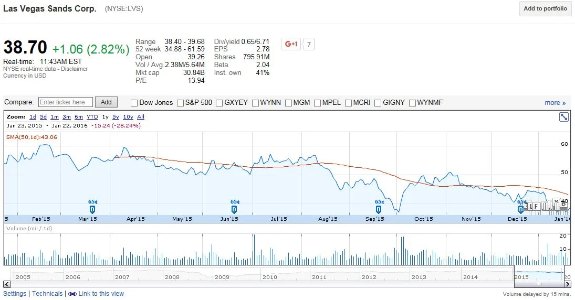
Task: Tick the WYNMF comparison checkbox
Action: [412, 103]
